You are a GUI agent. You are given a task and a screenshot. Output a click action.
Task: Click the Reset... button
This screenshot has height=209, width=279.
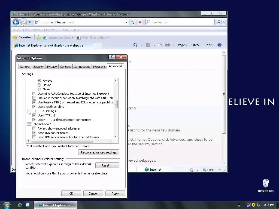[x=107, y=165]
